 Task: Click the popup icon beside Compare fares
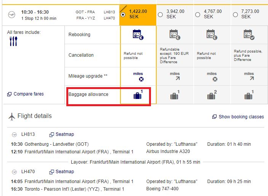pyautogui.click(x=9, y=94)
